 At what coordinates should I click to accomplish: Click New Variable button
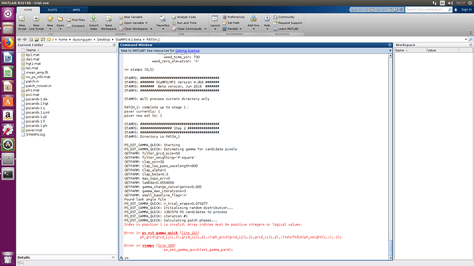coord(131,17)
